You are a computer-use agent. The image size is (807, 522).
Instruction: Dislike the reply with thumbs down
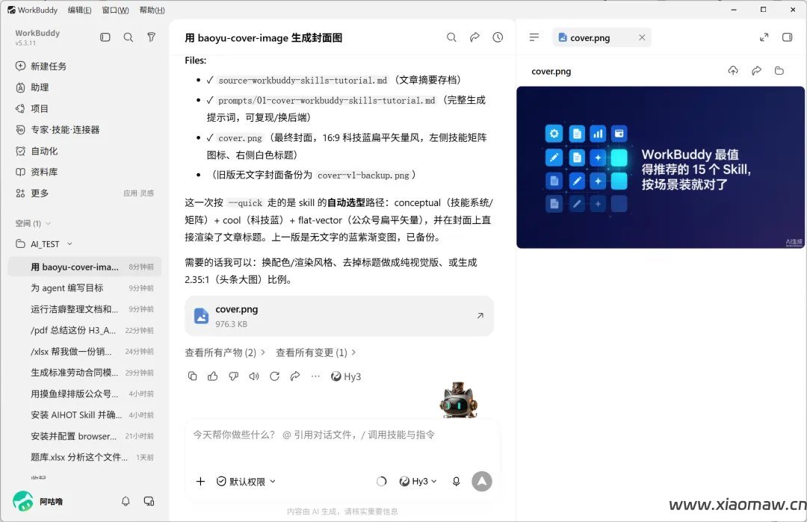[x=233, y=376]
